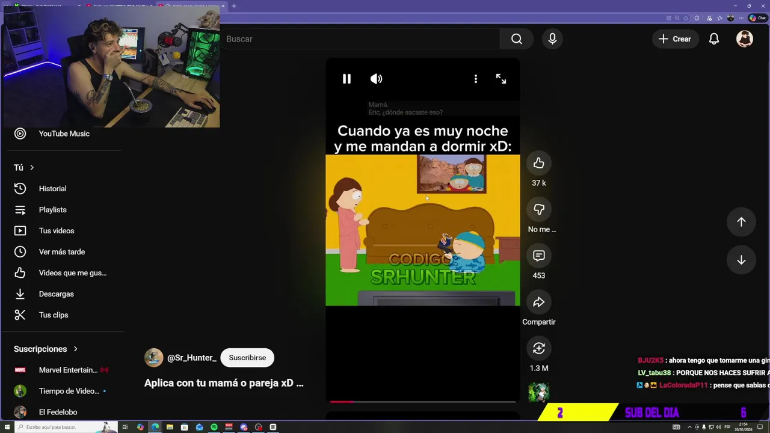Open the 453 comments panel

tap(538, 256)
